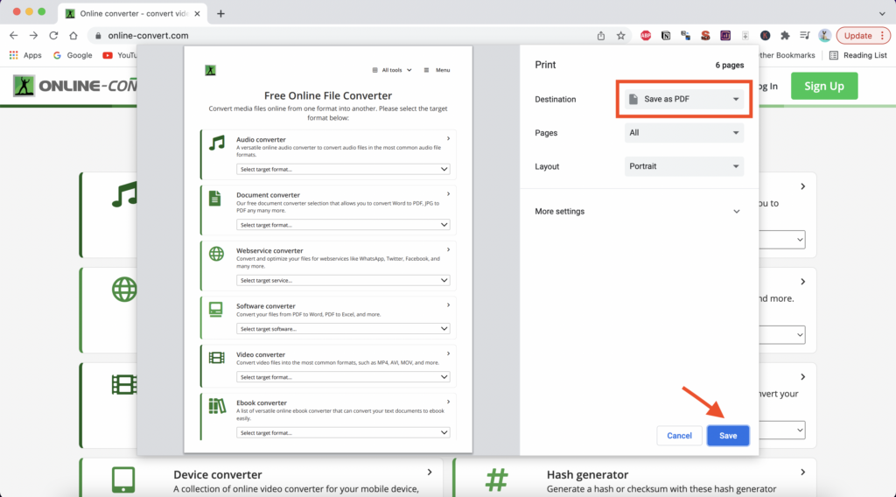
Task: Open the Pages dropdown
Action: pos(684,132)
